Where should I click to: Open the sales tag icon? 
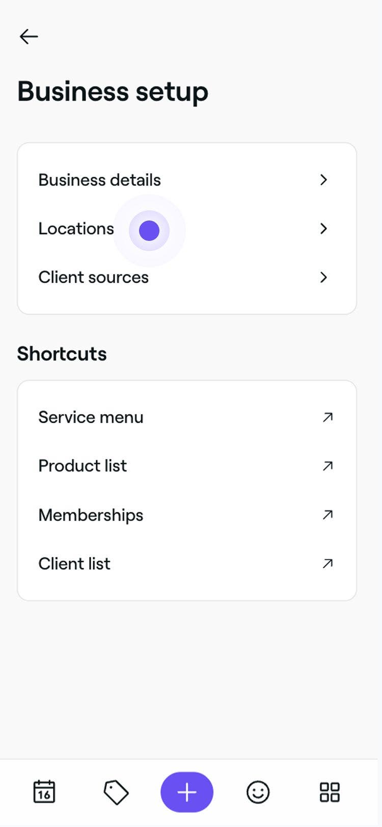pyautogui.click(x=116, y=792)
